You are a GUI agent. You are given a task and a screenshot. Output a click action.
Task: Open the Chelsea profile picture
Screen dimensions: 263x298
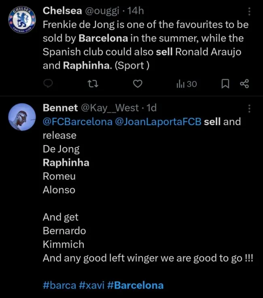coord(22,20)
